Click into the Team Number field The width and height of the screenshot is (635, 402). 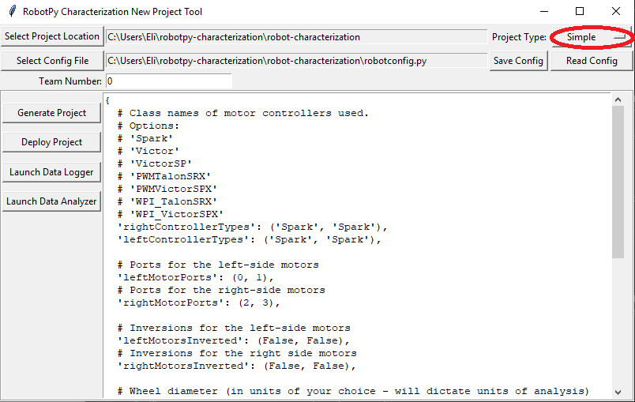(x=168, y=81)
